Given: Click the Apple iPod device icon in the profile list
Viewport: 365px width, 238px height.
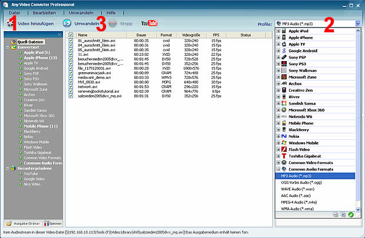Looking at the screenshot, I should (284, 31).
